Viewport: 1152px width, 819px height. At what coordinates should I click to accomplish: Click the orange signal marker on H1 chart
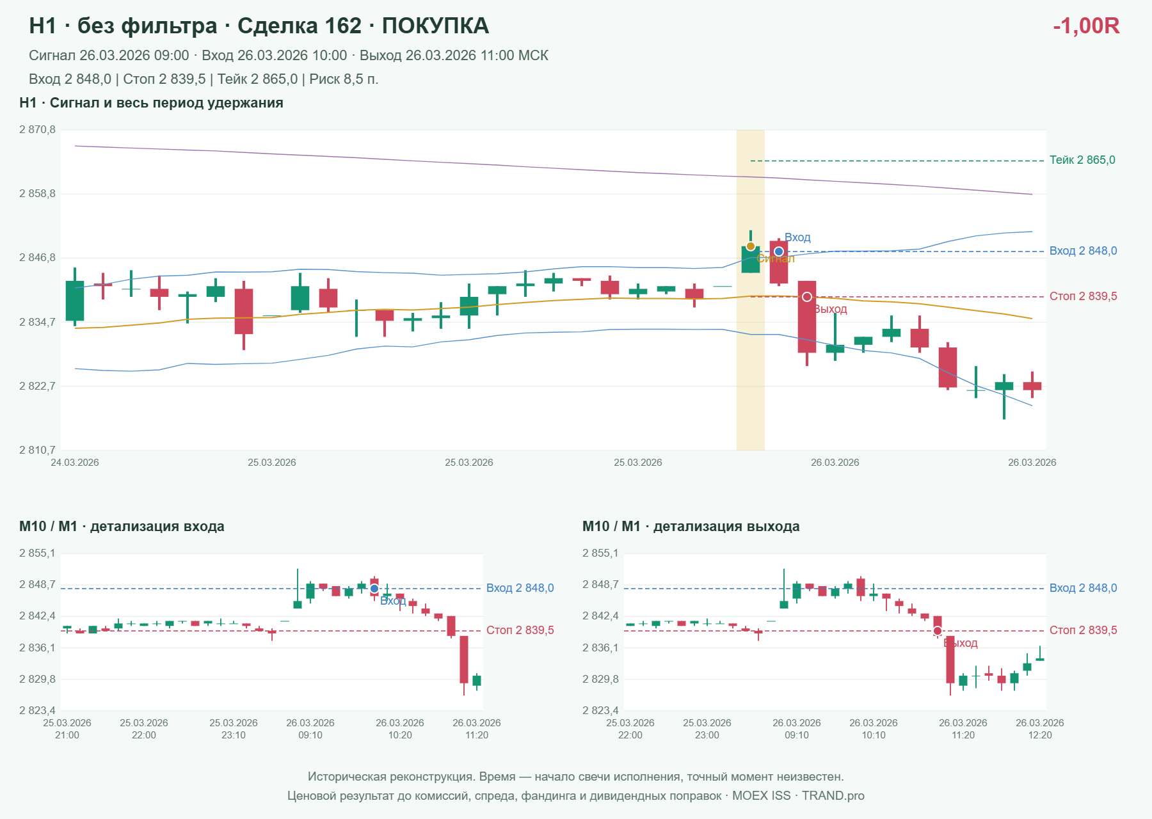click(x=750, y=246)
